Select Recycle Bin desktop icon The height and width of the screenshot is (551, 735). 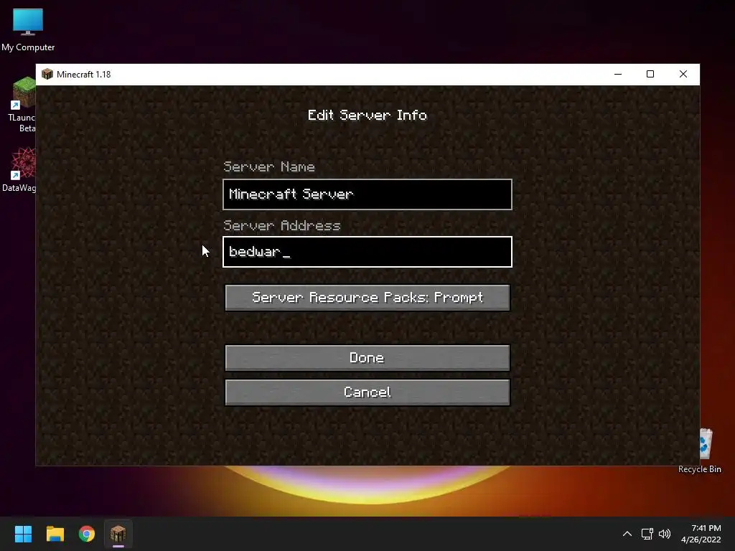click(701, 451)
